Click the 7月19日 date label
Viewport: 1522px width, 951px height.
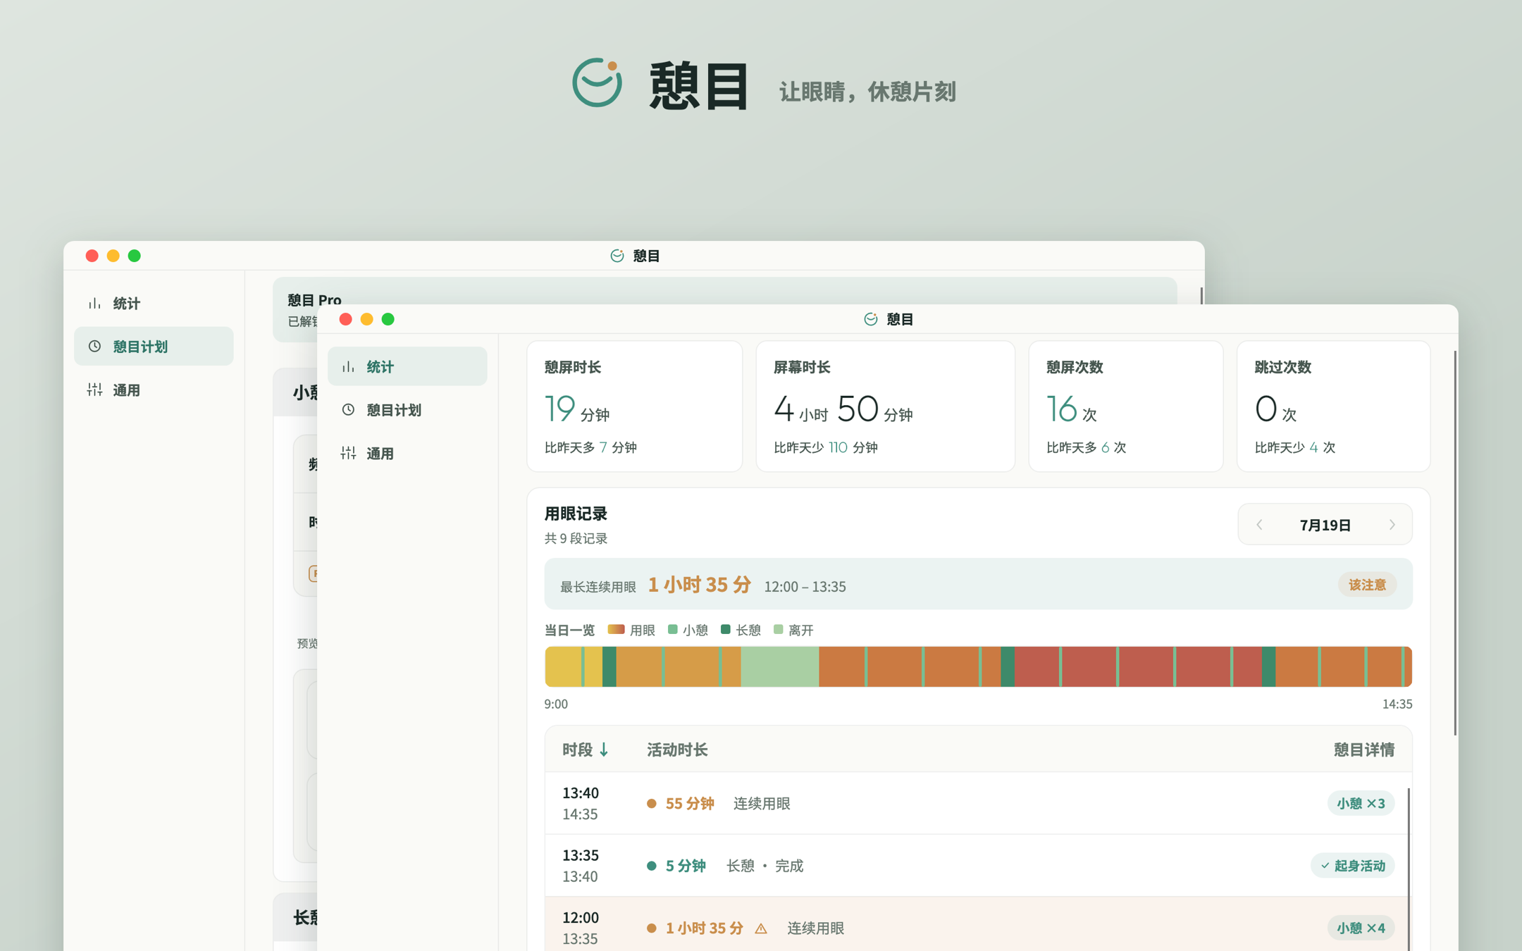[1325, 525]
